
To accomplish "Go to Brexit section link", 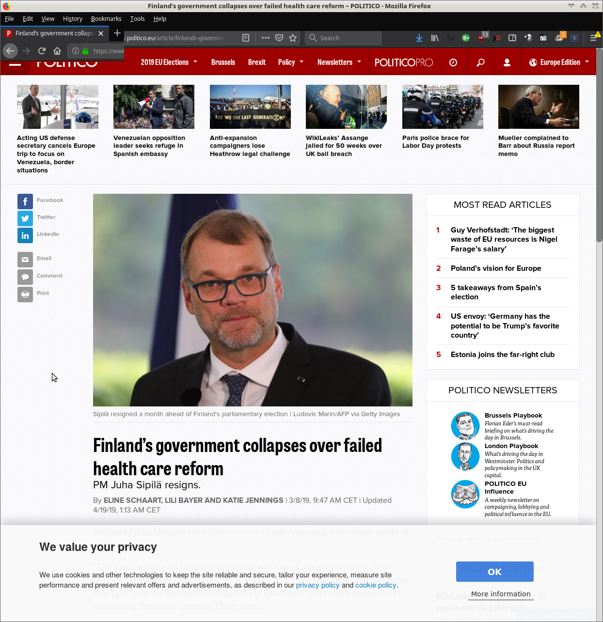I will (x=256, y=62).
